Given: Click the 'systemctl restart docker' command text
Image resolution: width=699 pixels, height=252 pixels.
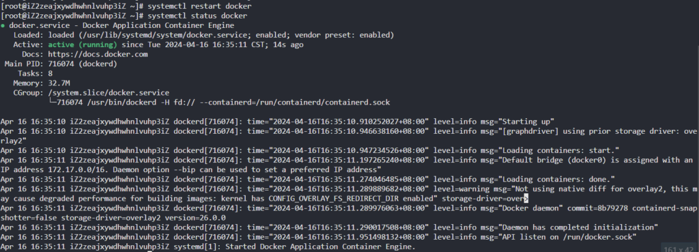Looking at the screenshot, I should (199, 7).
